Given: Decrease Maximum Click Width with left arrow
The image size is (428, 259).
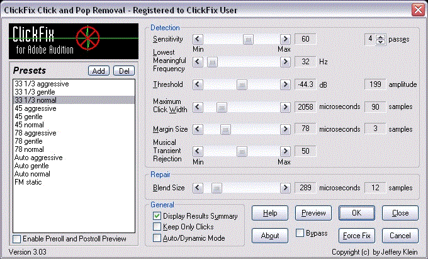Looking at the screenshot, I should tap(198, 107).
